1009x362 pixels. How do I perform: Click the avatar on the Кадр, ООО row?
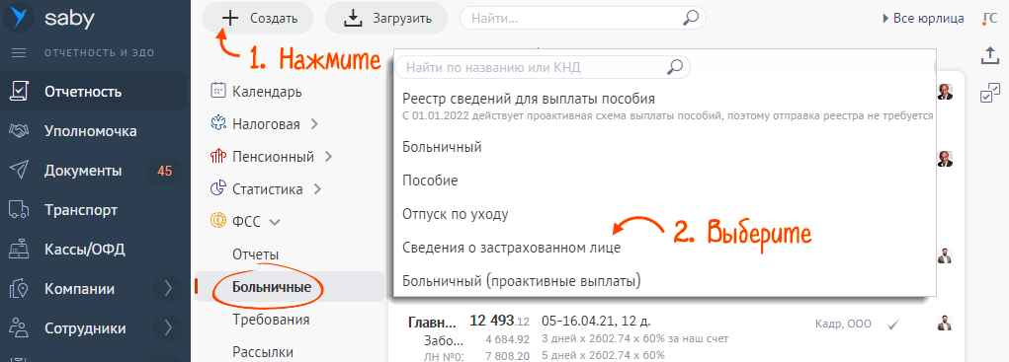(x=944, y=323)
